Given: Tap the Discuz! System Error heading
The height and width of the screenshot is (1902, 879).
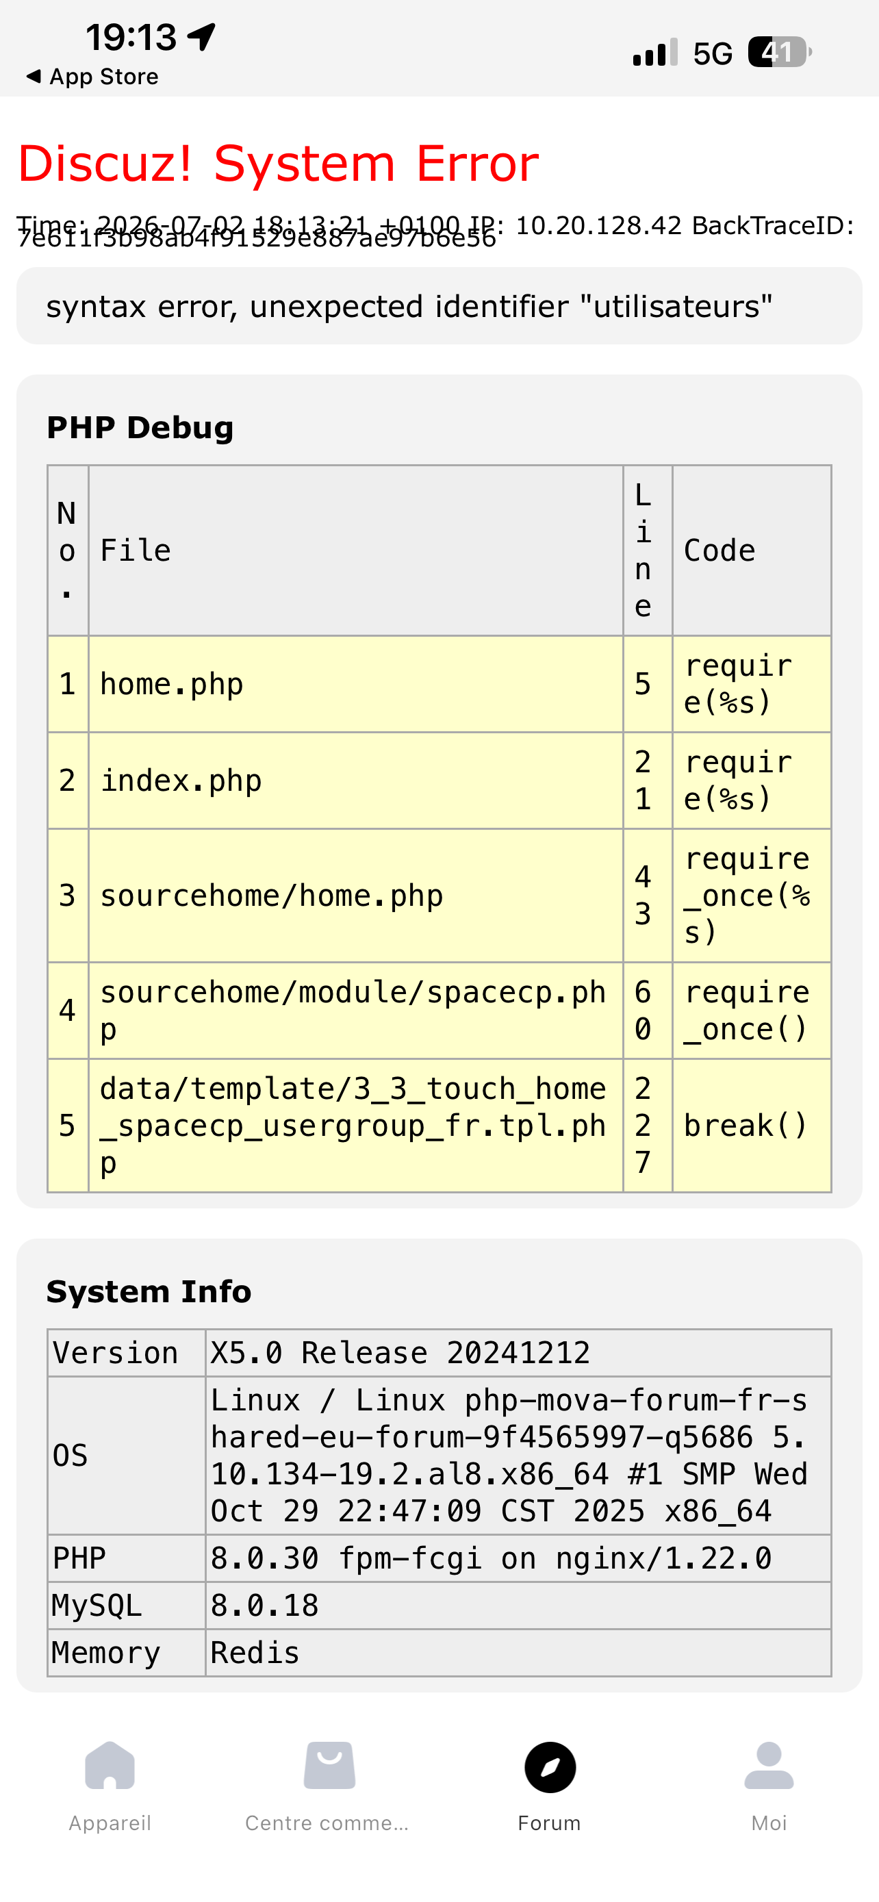Looking at the screenshot, I should tap(278, 163).
